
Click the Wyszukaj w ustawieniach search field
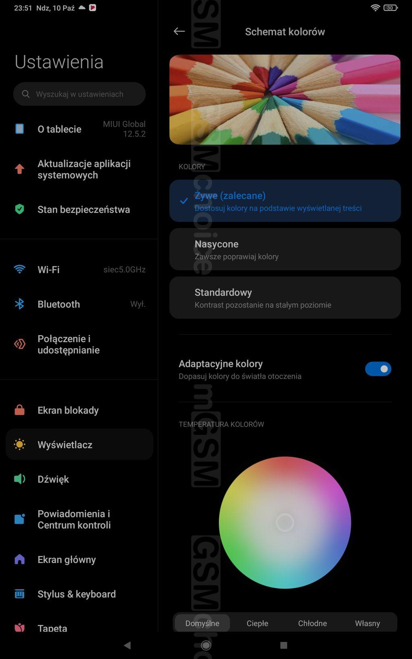(x=79, y=94)
